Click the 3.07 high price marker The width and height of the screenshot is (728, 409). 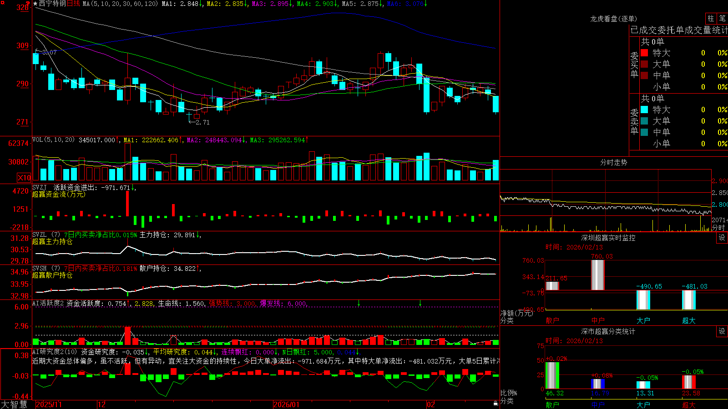click(x=46, y=52)
